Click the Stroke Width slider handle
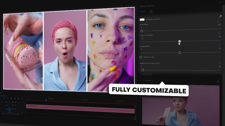The width and height of the screenshot is (225, 126). coord(179,53)
